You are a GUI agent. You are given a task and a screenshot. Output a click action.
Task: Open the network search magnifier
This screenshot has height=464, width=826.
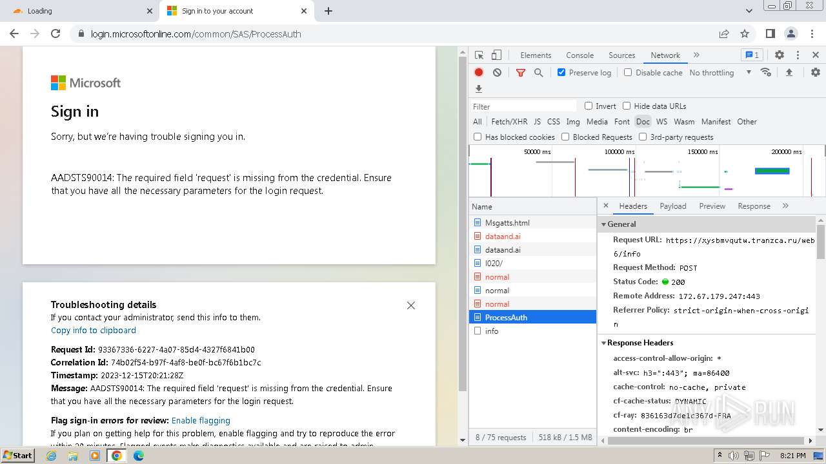click(x=539, y=73)
